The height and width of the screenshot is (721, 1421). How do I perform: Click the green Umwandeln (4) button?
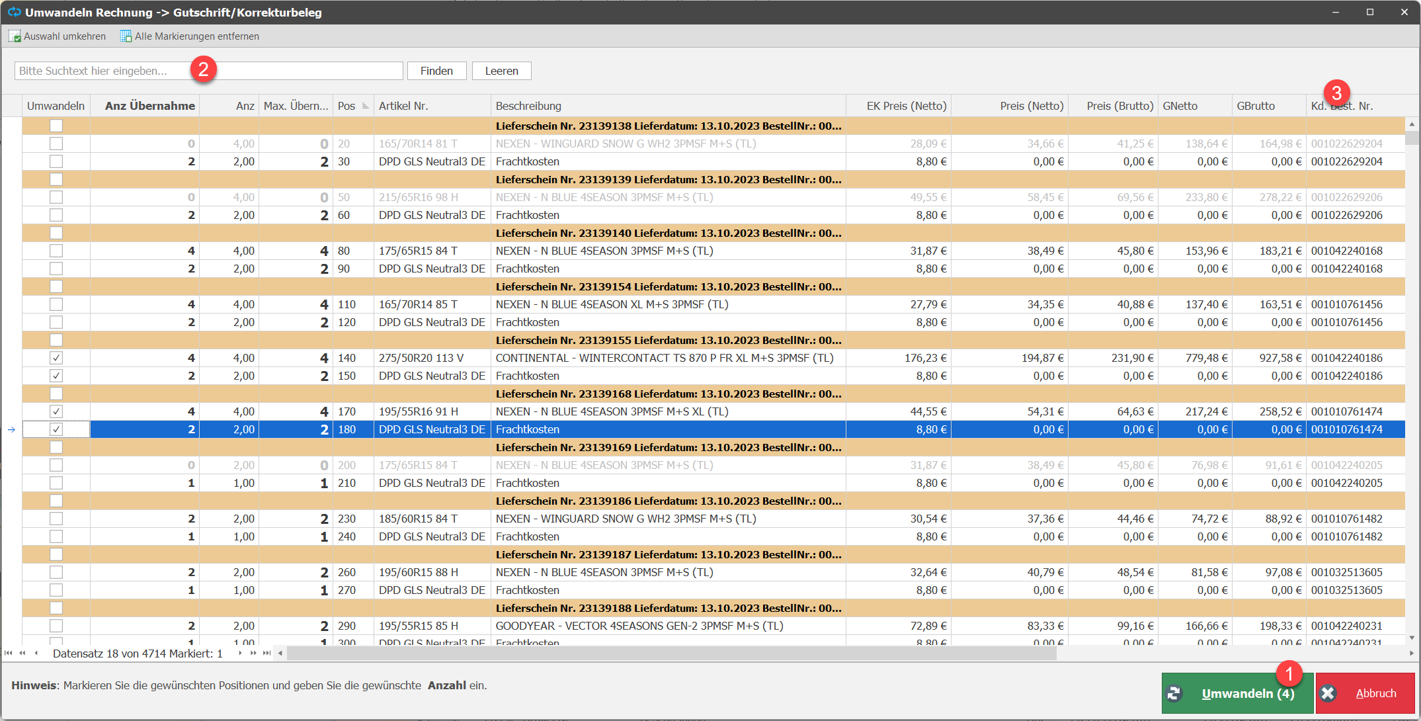1237,693
